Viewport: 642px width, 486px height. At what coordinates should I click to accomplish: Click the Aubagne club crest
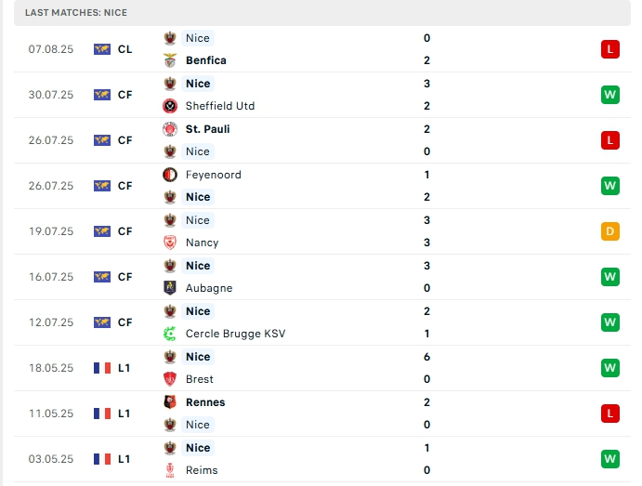click(x=170, y=288)
